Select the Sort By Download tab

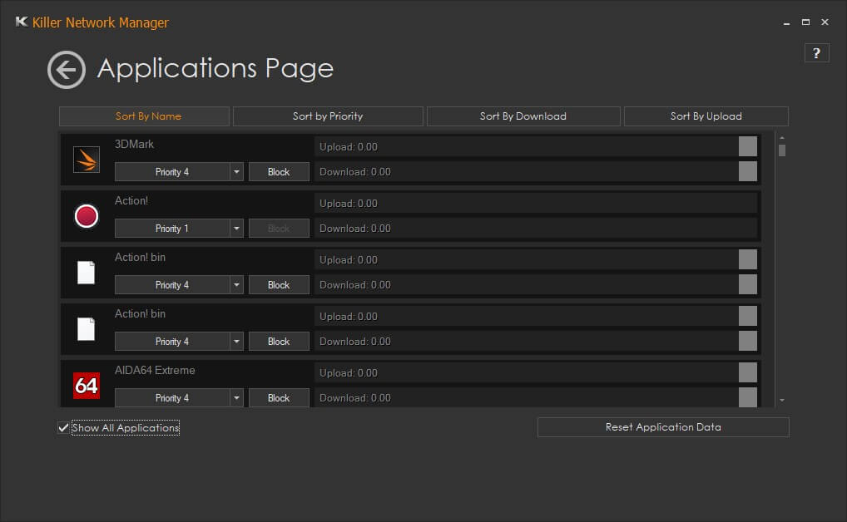coord(523,116)
